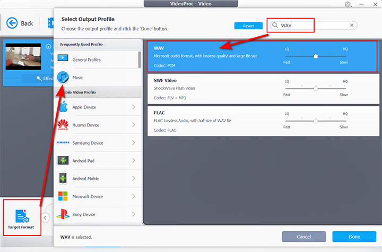Expand Android Pad chevron

click(134, 161)
